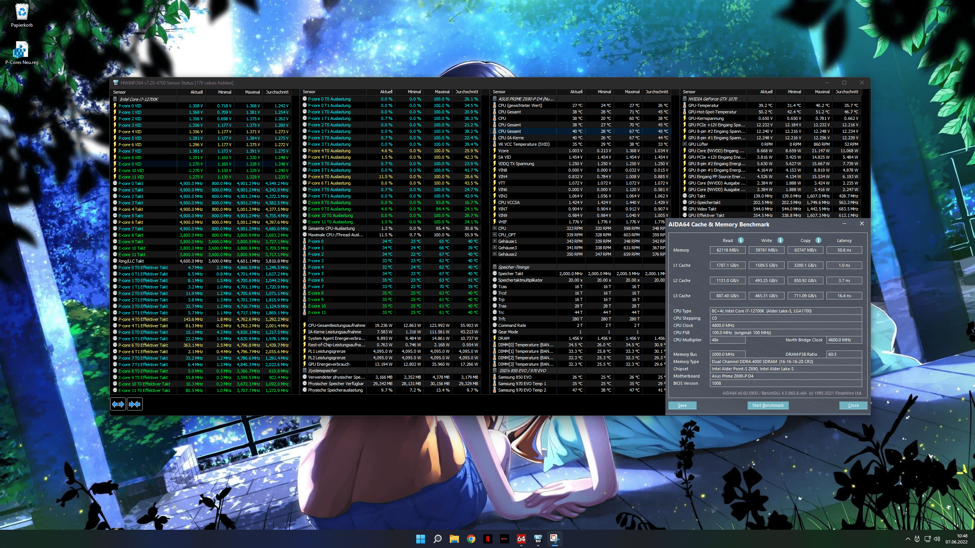Open the network tray icon

click(927, 539)
